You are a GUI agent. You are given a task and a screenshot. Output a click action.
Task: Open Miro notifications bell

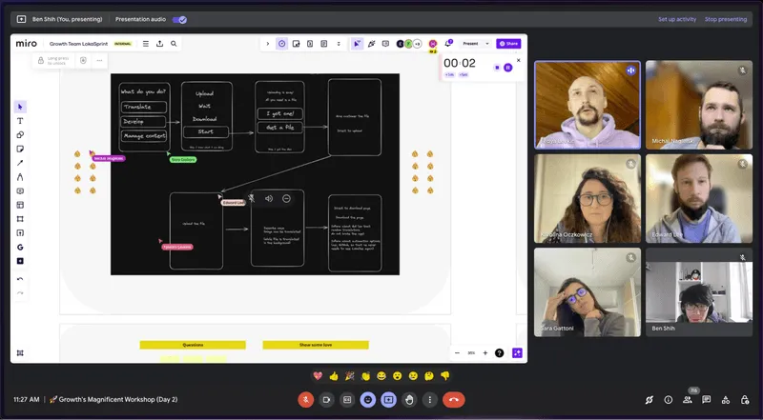click(447, 44)
